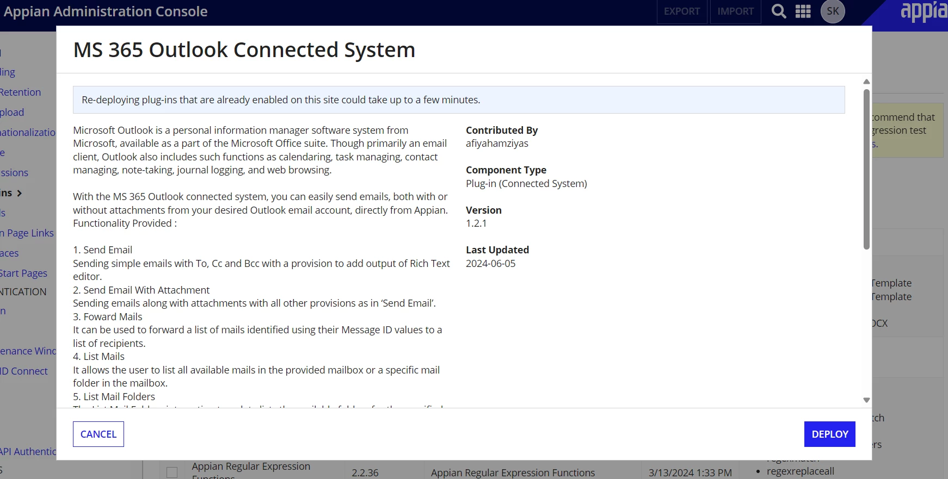This screenshot has width=948, height=479.
Task: Open the Retention sidebar link
Action: pyautogui.click(x=20, y=92)
